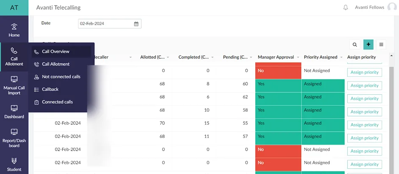Open Allotted column dropdown arrow
The height and width of the screenshot is (174, 399).
click(167, 57)
